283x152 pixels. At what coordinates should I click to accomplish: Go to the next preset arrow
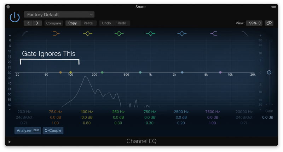(37, 23)
